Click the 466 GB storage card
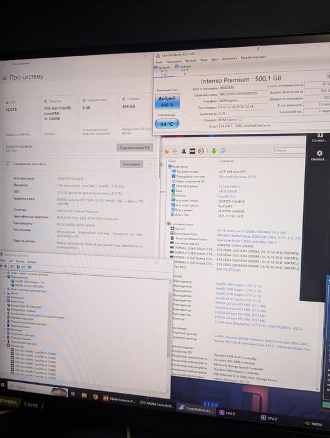Image resolution: width=330 pixels, height=438 pixels. click(136, 115)
